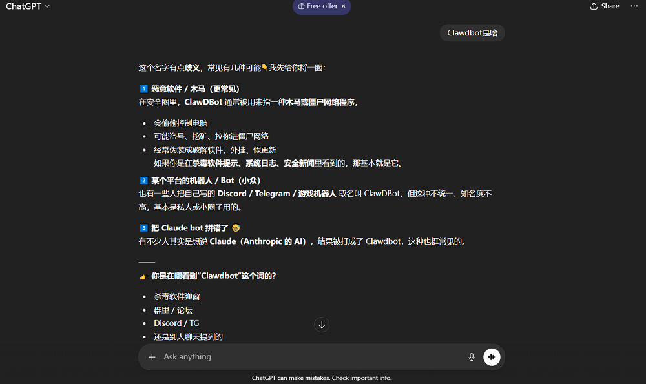Launch voice mode via the waveform icon
The image size is (646, 384).
click(x=492, y=356)
